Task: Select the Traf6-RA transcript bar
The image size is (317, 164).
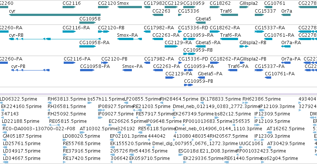Action: (x=229, y=39)
